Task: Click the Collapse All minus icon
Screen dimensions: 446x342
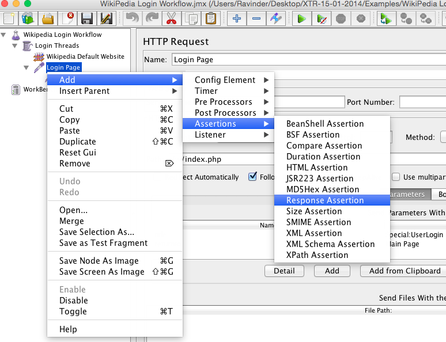Action: (x=256, y=18)
